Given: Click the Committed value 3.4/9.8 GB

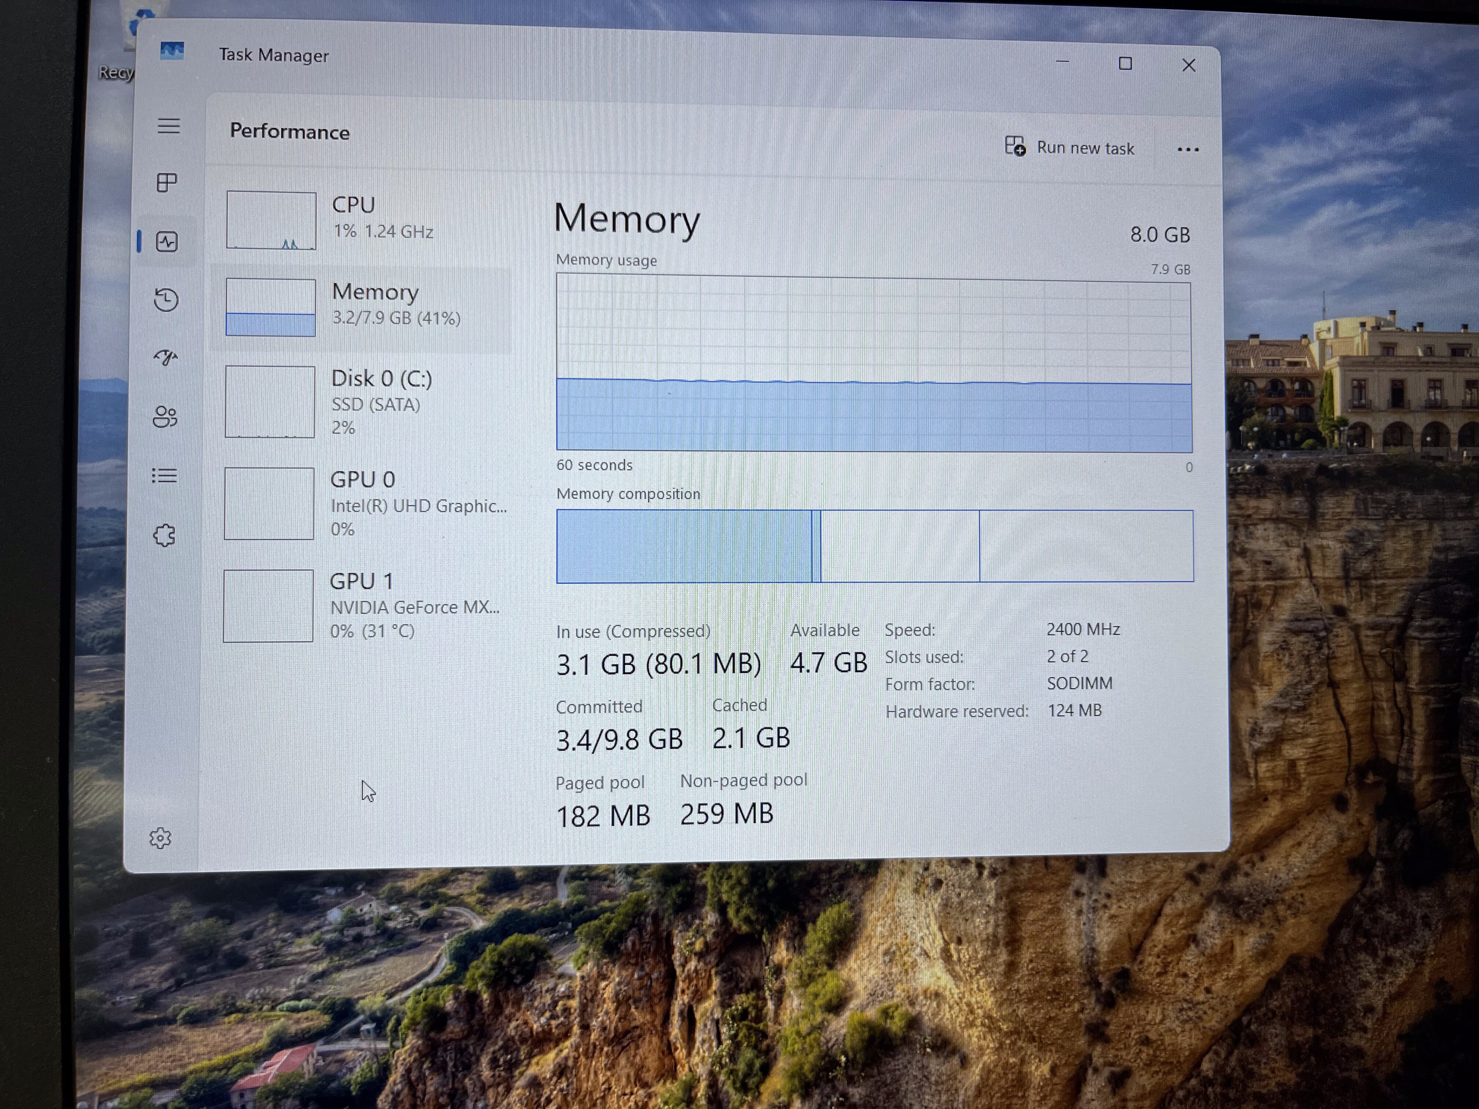Looking at the screenshot, I should 619,740.
